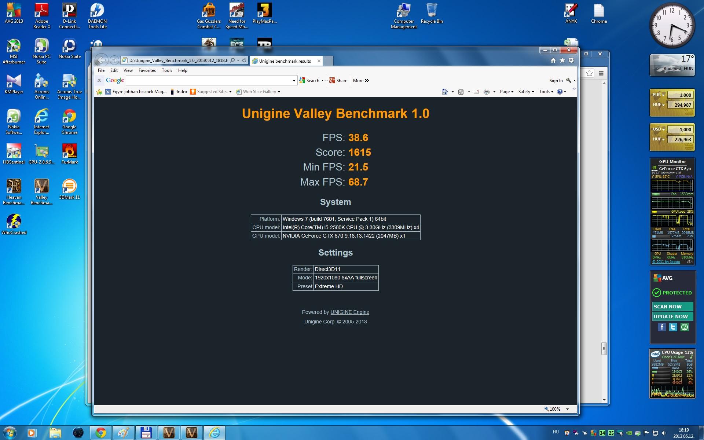Open the zoom level 100% dropdown arrow
This screenshot has height=440, width=704.
pyautogui.click(x=567, y=409)
